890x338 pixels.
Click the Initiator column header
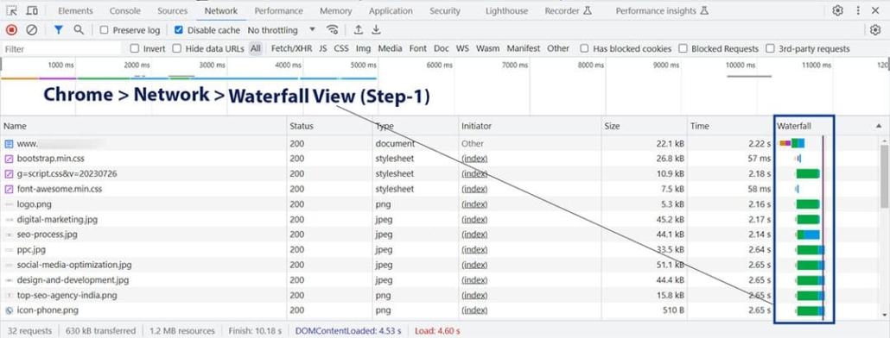tap(529, 126)
